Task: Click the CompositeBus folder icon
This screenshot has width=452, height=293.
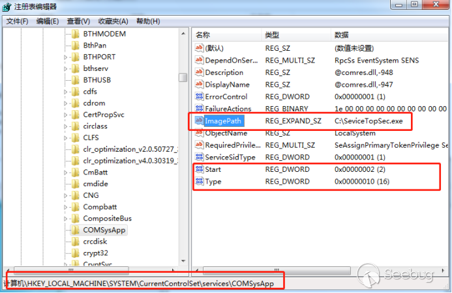Action: click(76, 218)
